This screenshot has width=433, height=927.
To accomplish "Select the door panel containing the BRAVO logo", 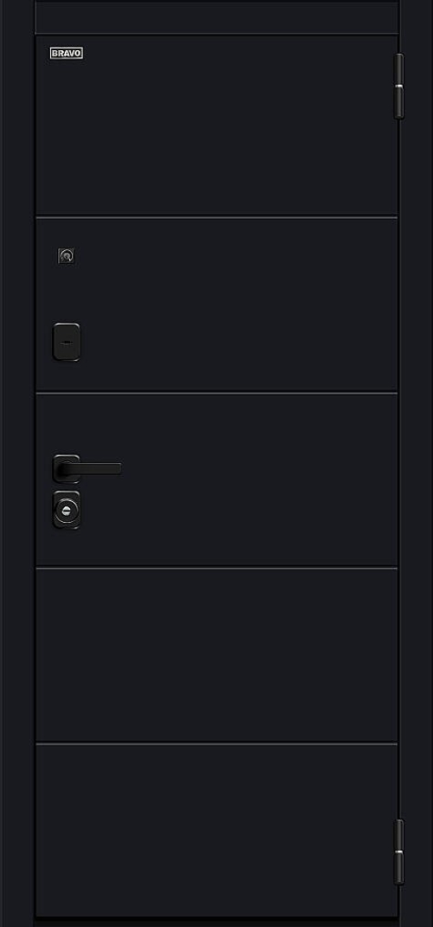I will point(216,125).
